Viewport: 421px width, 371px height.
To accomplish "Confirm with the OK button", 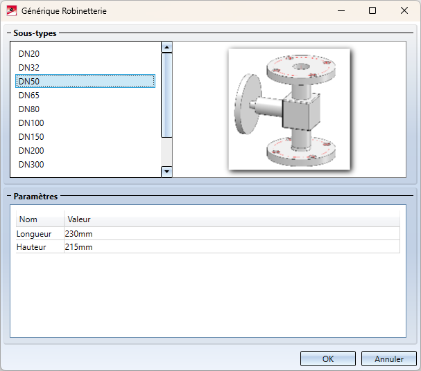I will (328, 359).
